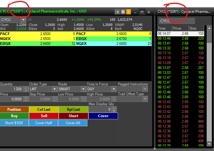Expand the CYCC symbol dropdown arrow
This screenshot has height=151, width=214.
point(23,20)
